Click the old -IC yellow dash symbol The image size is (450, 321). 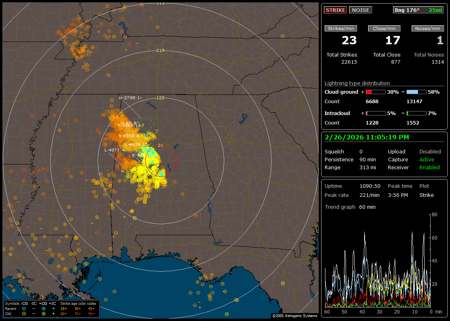(34, 313)
